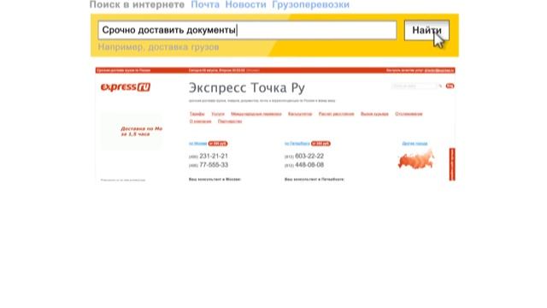The width and height of the screenshot is (547, 308).
Task: Click the Экспресс Точка Ру heading
Action: point(247,87)
